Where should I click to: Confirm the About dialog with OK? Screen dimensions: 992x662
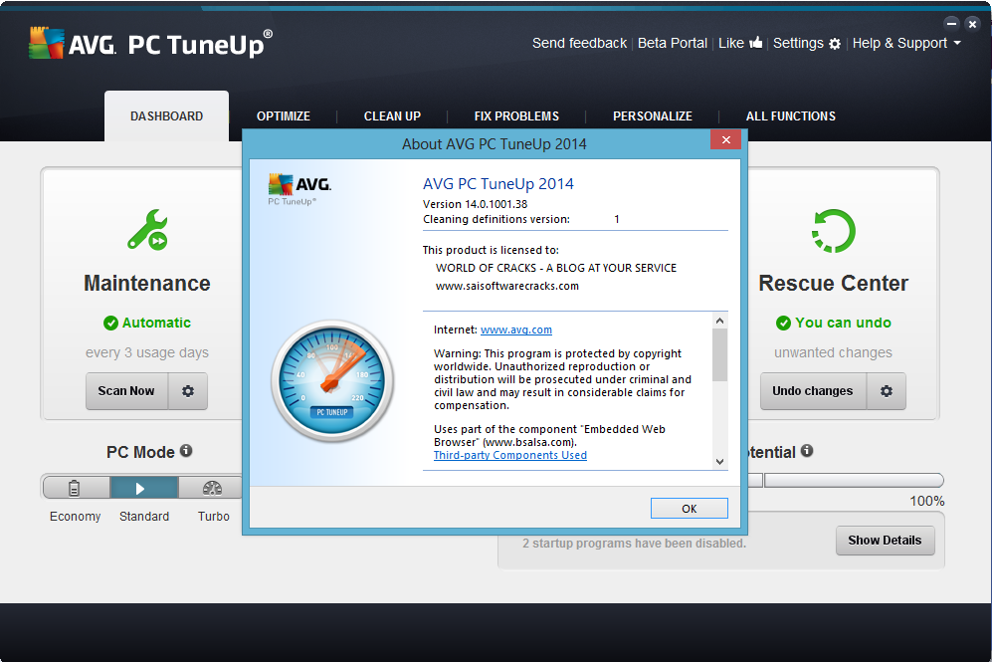point(689,509)
